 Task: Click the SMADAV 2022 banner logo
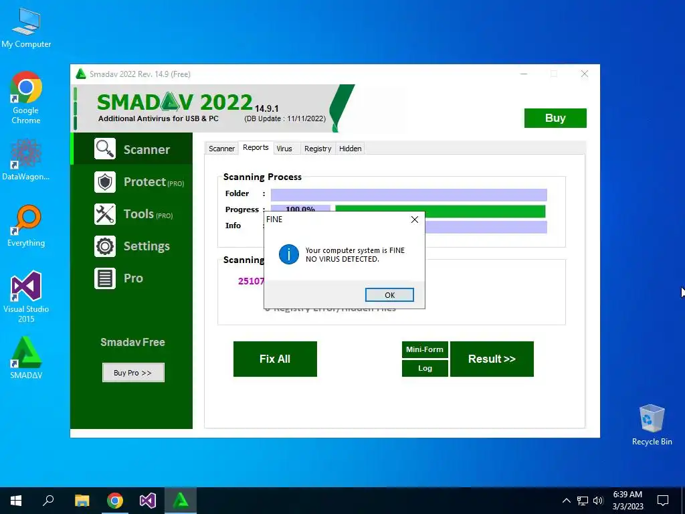(x=175, y=102)
